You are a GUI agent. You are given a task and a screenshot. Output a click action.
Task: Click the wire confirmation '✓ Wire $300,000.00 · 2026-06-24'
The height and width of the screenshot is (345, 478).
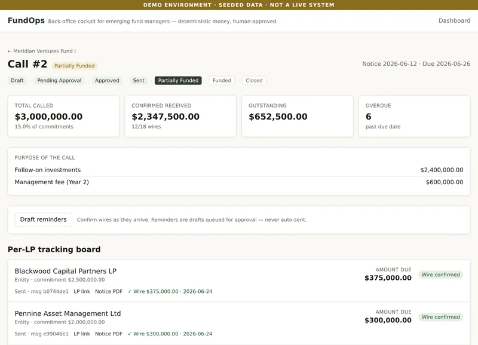coord(170,334)
